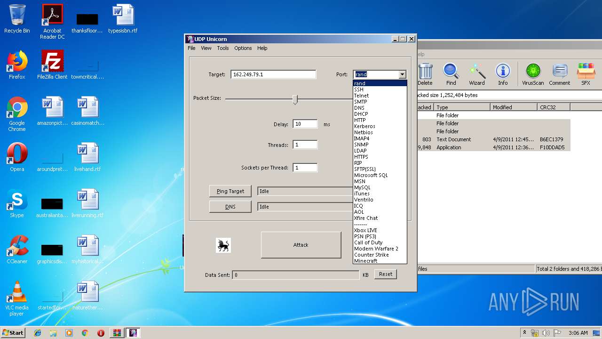Screen dimensions: 602x339
Task: Launch Acrobat Reader DC shortcut
Action: 52,21
